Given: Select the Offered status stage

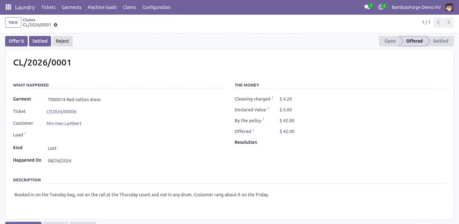Looking at the screenshot, I should [414, 41].
